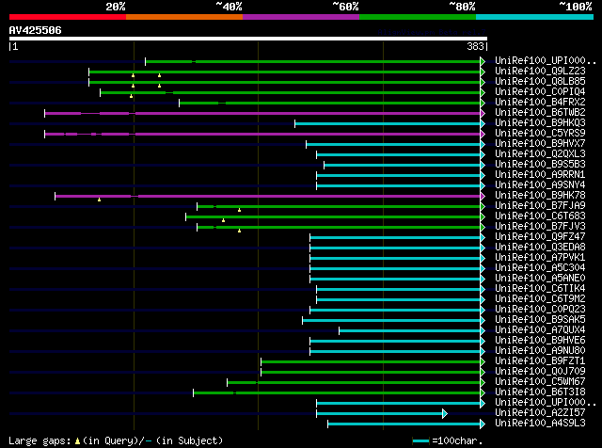Screen dimensions: 602x448
Task: Click the red 20% identity legend segment
Action: click(x=68, y=17)
